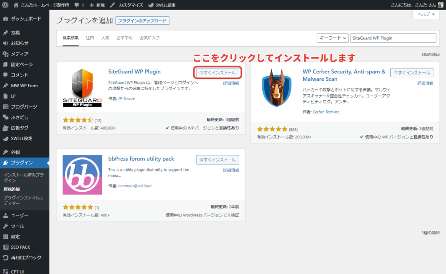Viewport: 446px width, 274px height.
Task: Click the user avatar in admin bar
Action: tap(441, 5)
